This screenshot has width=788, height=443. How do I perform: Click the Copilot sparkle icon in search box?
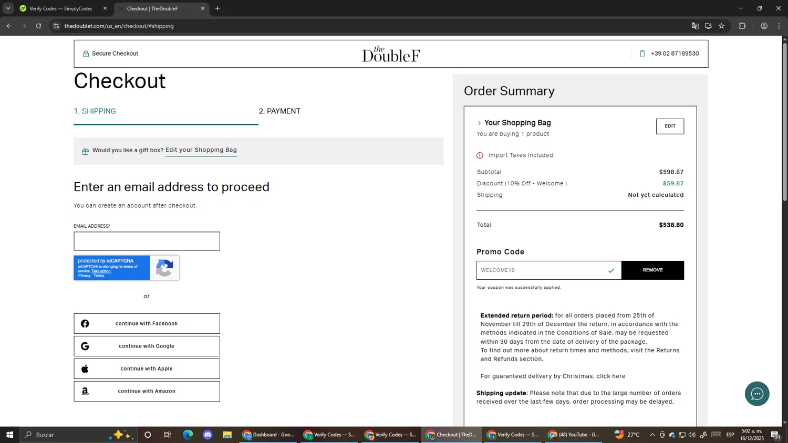pyautogui.click(x=121, y=435)
